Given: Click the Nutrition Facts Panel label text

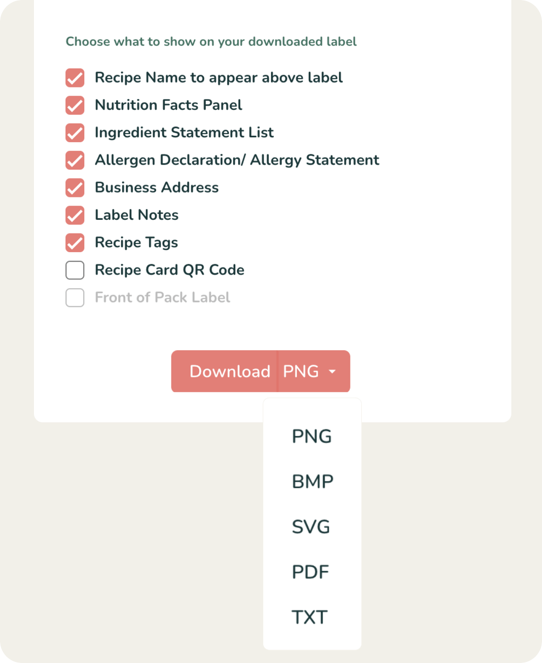Looking at the screenshot, I should pos(168,105).
